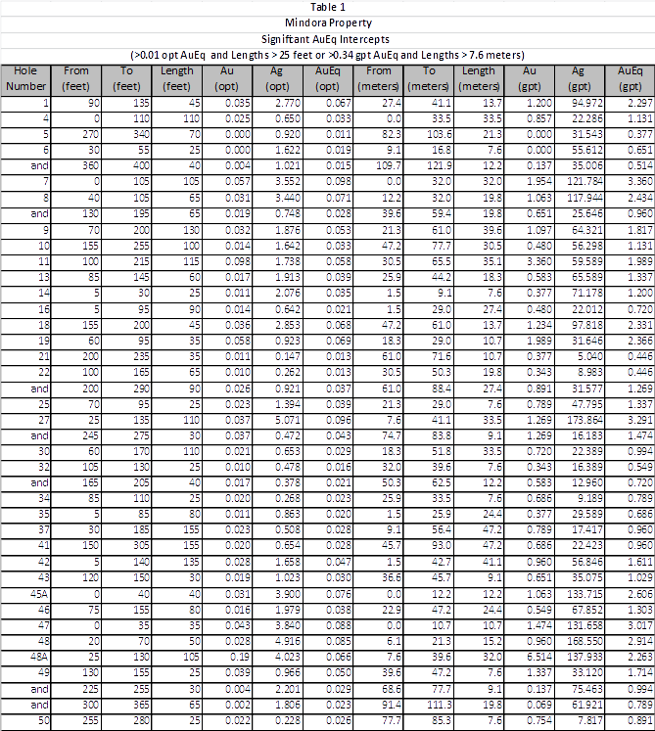Screen dimensions: 655x731
Task: Select the 'Ag (gpt)' column header
Action: pos(580,79)
